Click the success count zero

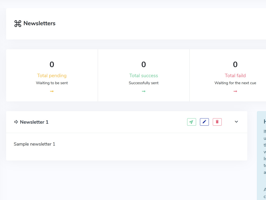(x=144, y=65)
